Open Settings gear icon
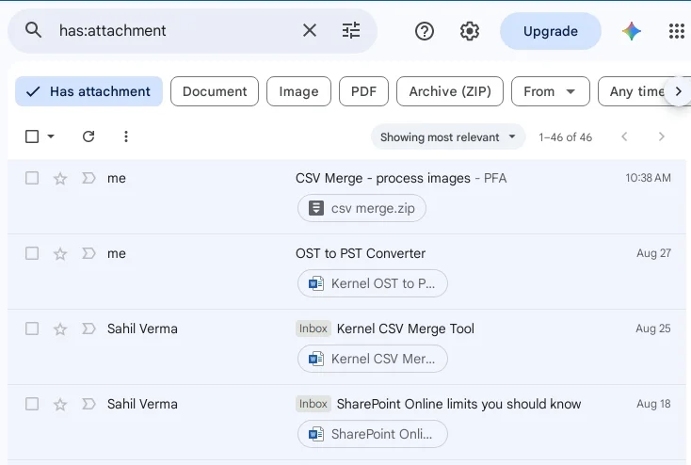Screen dimensions: 691x465 [470, 31]
